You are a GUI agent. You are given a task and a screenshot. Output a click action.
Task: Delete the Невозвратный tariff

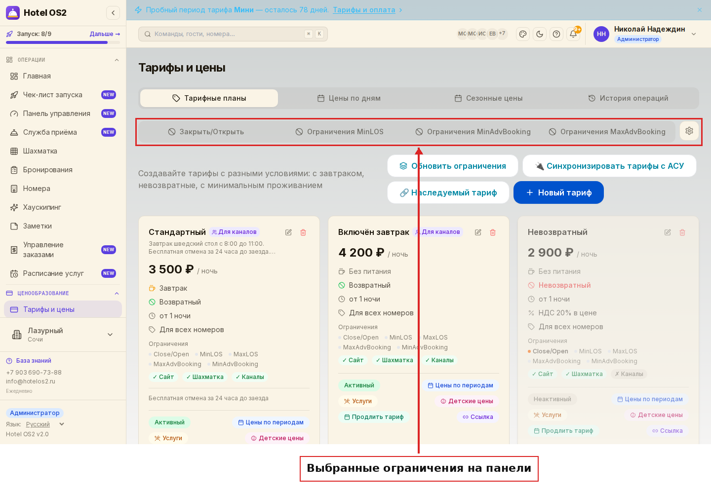[682, 232]
